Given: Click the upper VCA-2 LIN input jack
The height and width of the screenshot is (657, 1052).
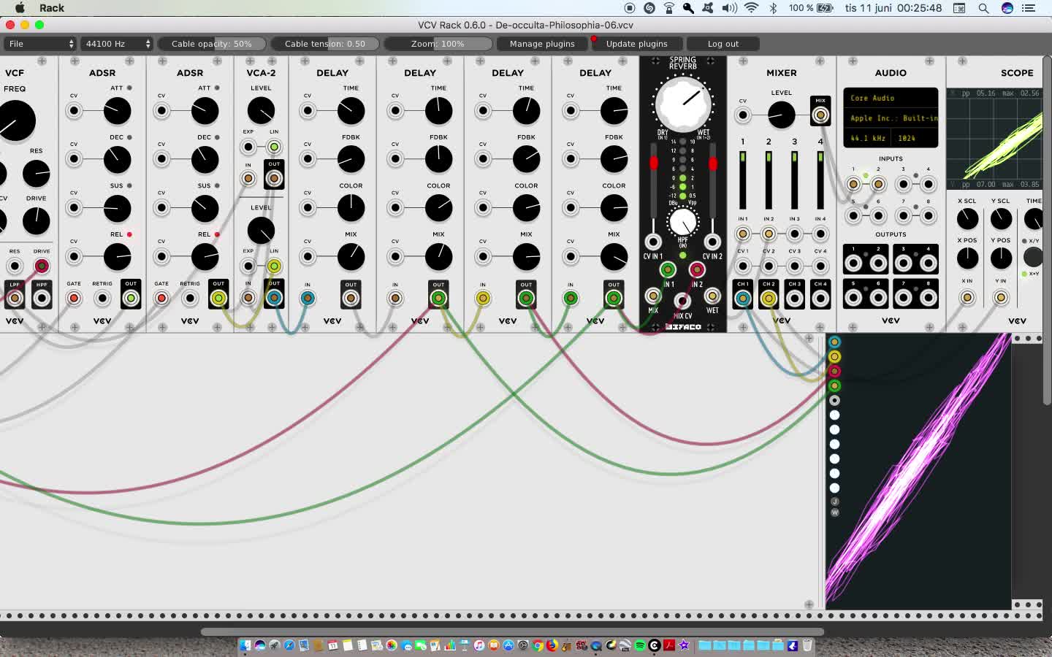Looking at the screenshot, I should tap(274, 147).
